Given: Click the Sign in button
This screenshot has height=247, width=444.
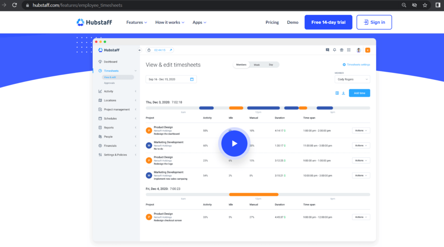Looking at the screenshot, I should 374,22.
